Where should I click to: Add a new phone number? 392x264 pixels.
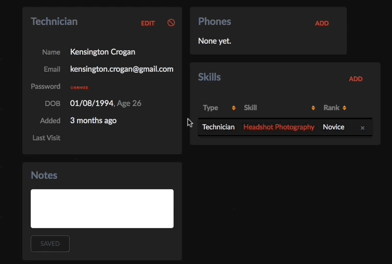(x=322, y=23)
